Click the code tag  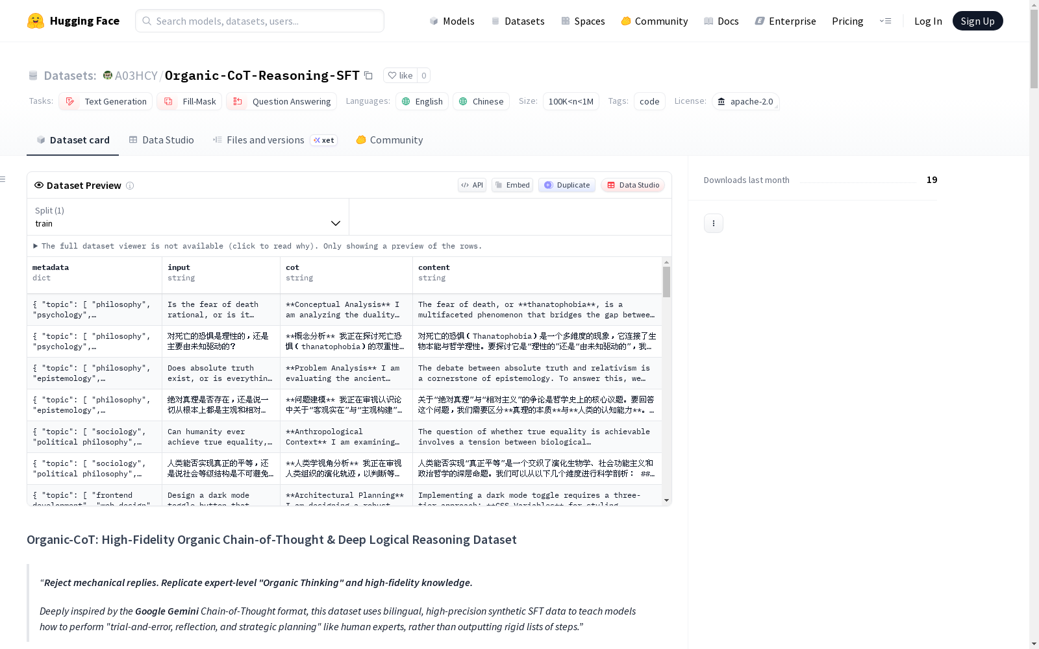point(649,101)
